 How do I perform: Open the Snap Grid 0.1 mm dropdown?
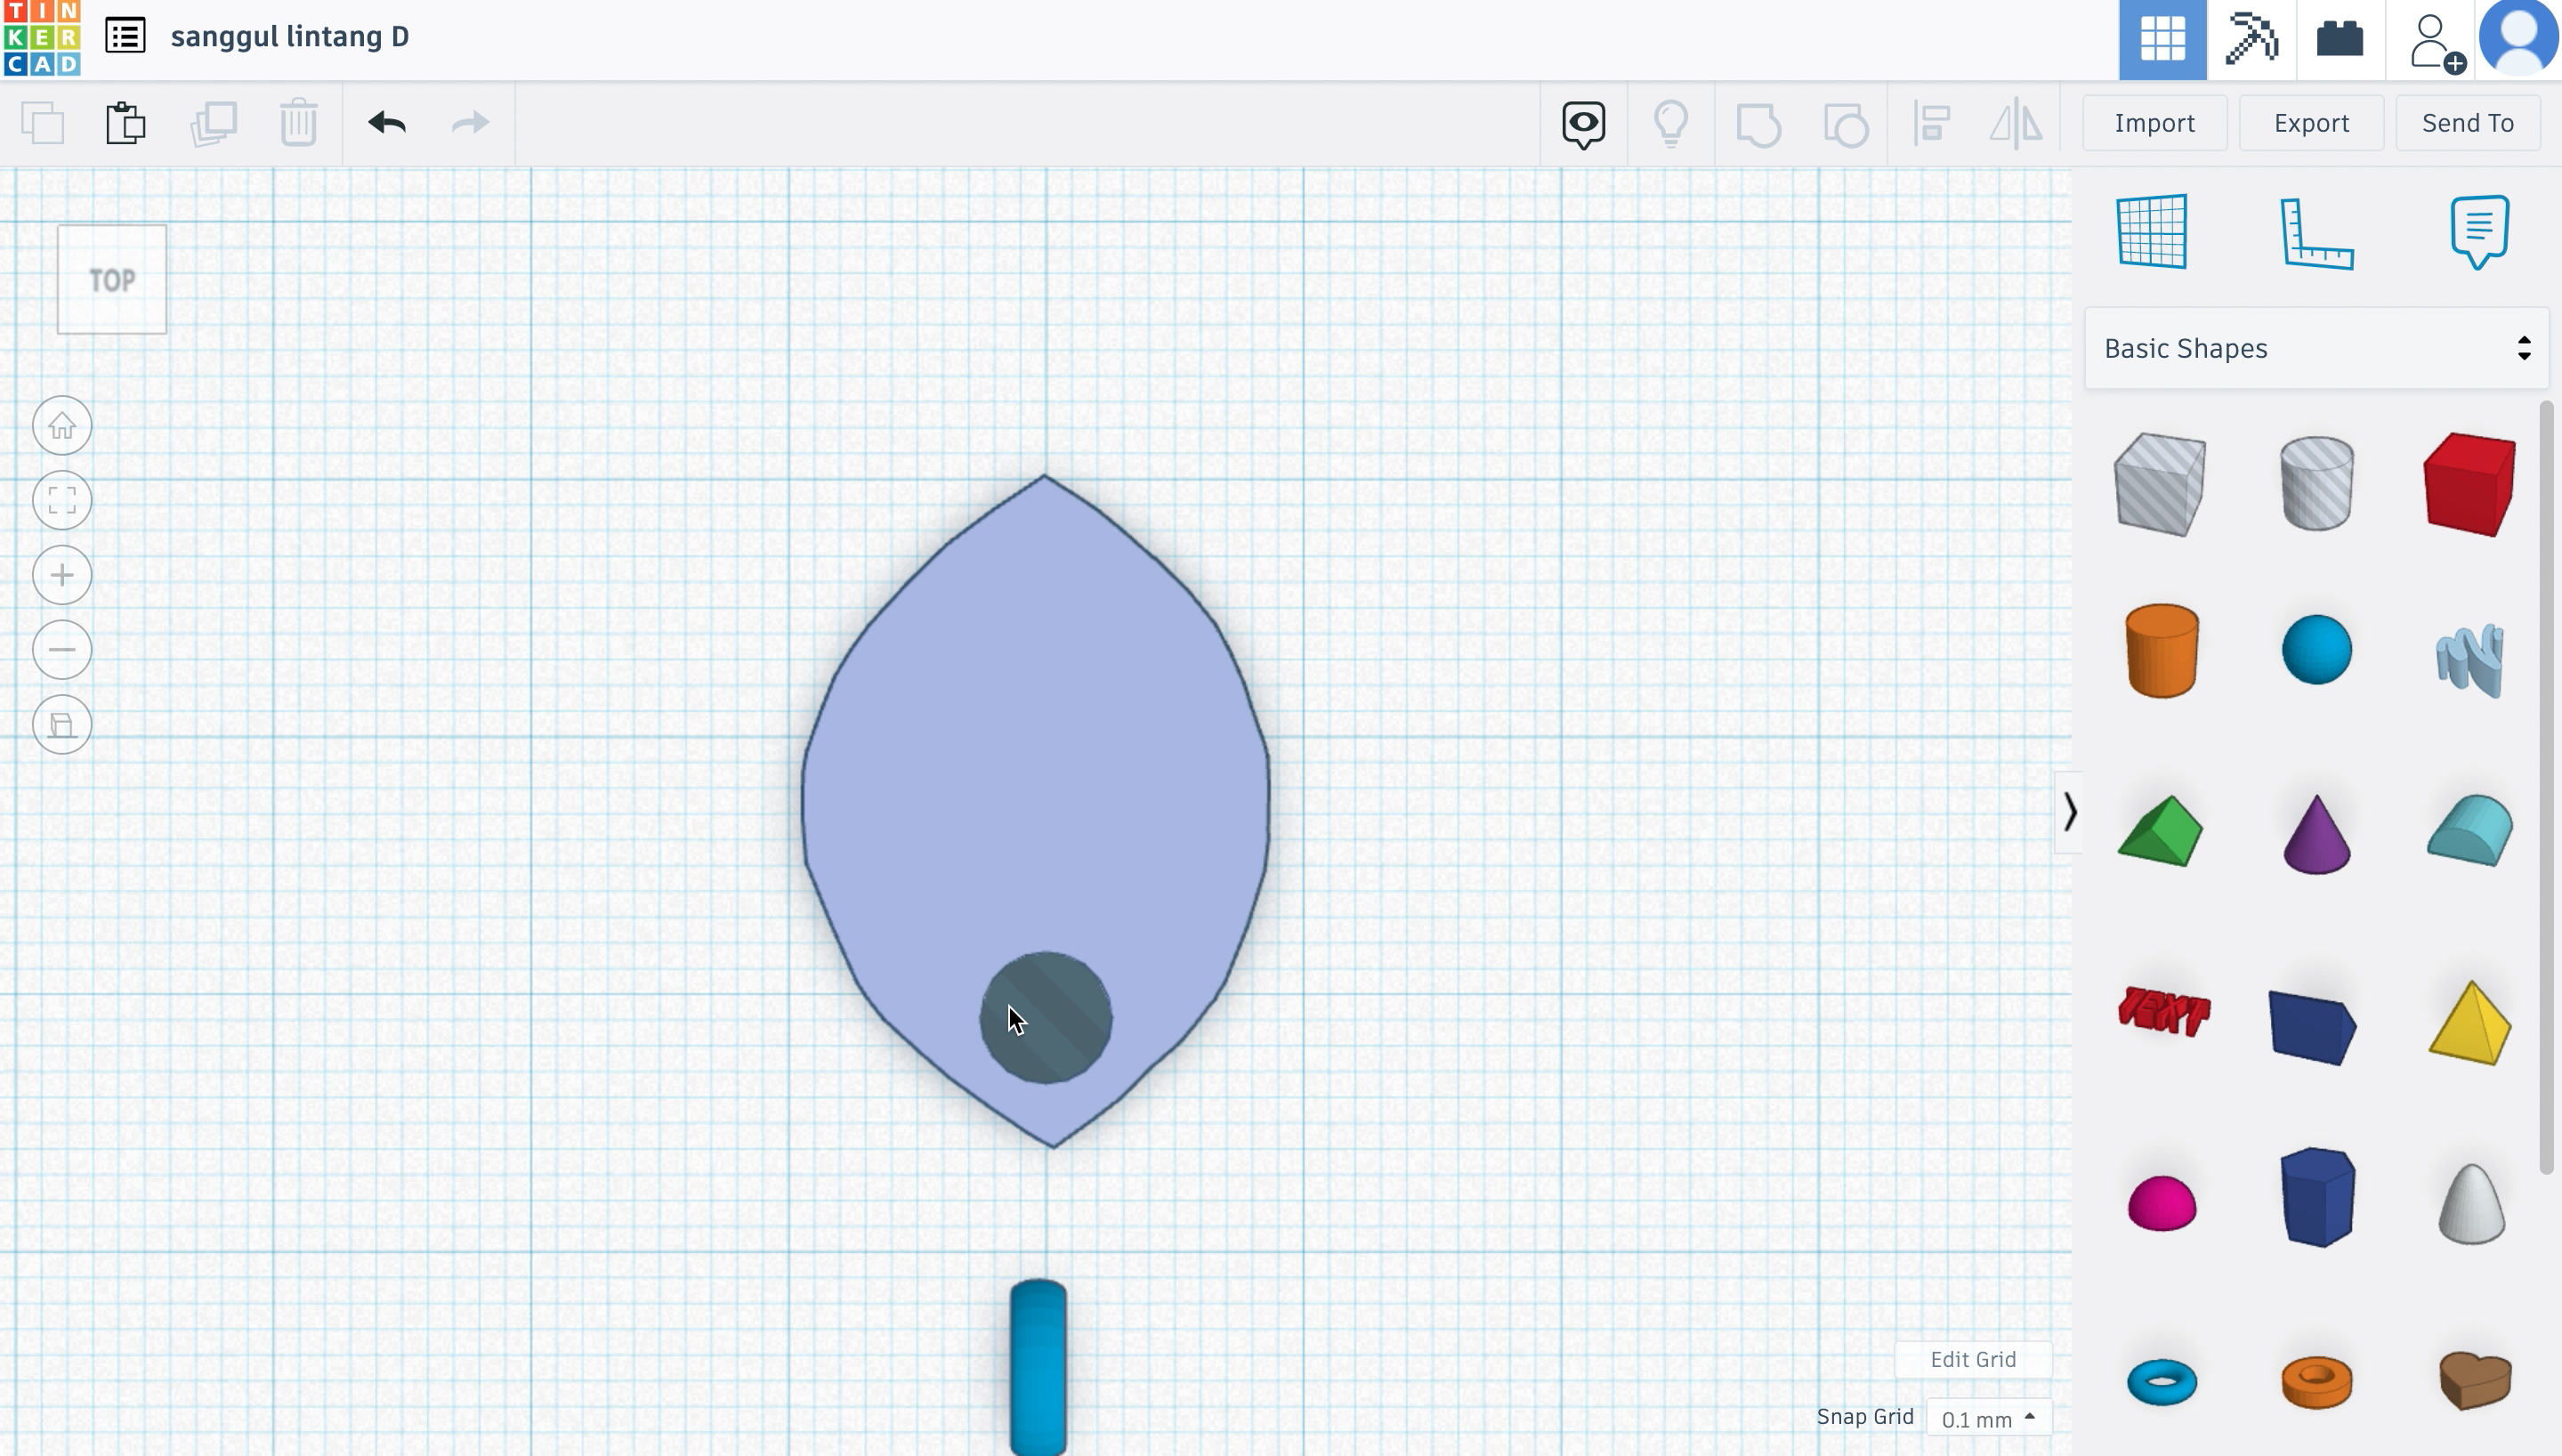(x=1987, y=1419)
